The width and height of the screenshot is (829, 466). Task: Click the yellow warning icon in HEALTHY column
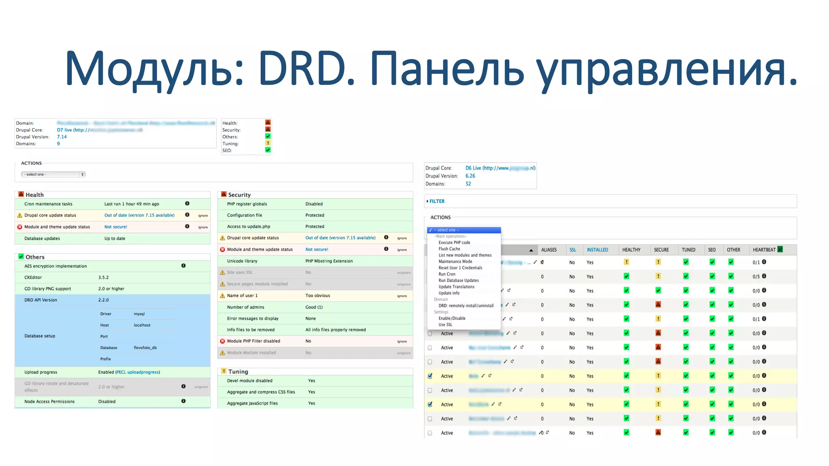[x=626, y=262]
